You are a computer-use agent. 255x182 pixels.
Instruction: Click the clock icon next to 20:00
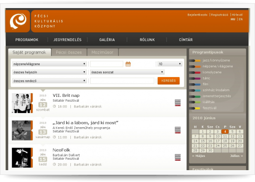[x=54, y=165]
